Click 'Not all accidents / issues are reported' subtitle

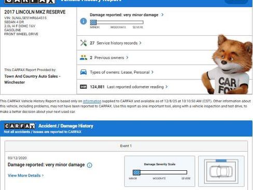[43, 132]
